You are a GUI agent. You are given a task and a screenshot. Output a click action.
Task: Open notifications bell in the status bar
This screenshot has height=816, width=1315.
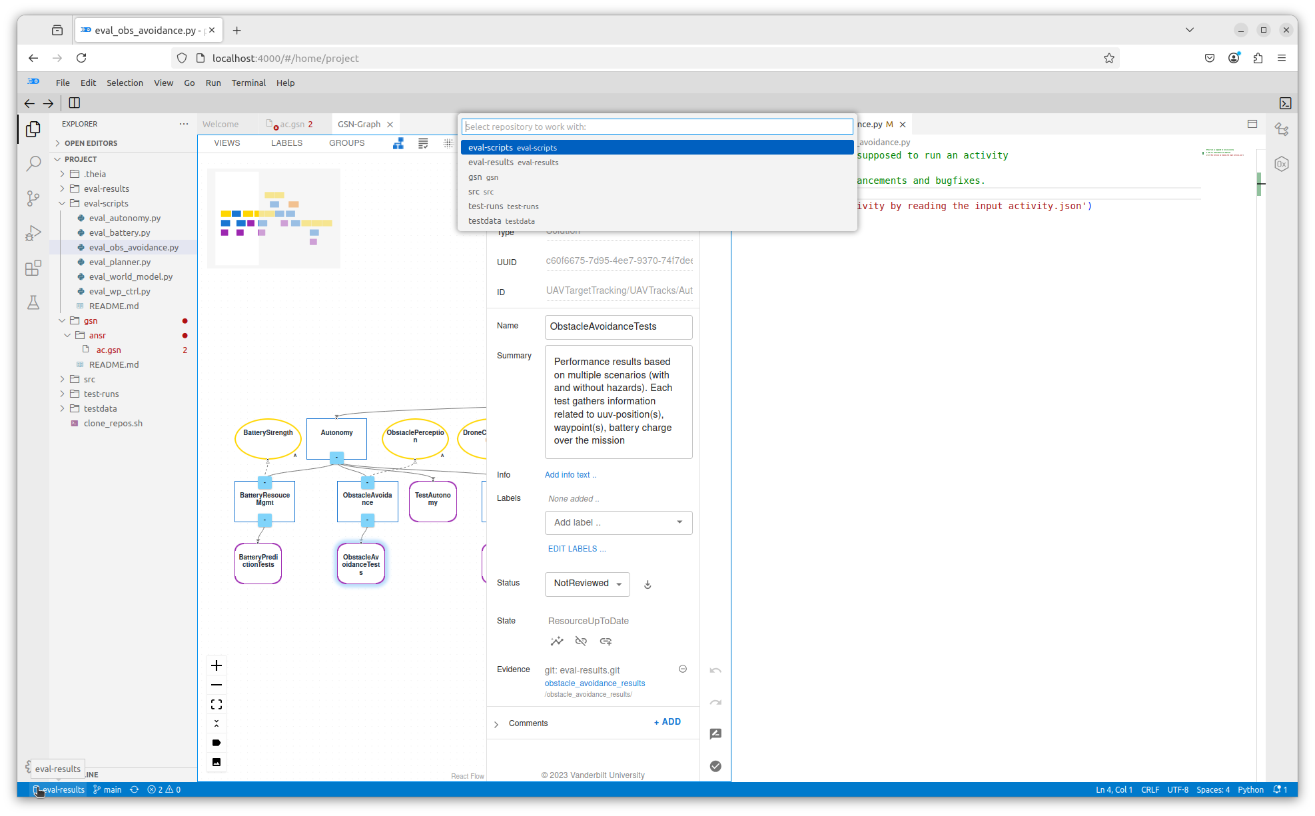point(1280,789)
